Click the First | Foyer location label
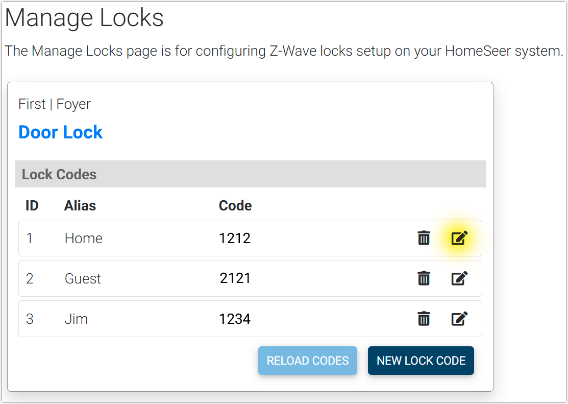Viewport: 568px width, 404px height. click(x=55, y=104)
